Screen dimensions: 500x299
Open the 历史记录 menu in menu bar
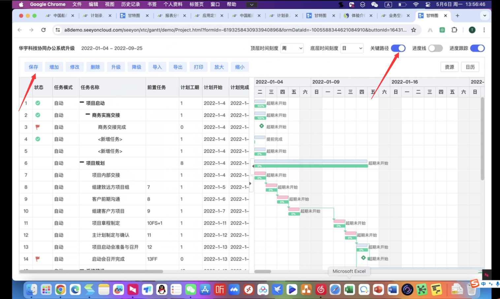click(x=131, y=4)
